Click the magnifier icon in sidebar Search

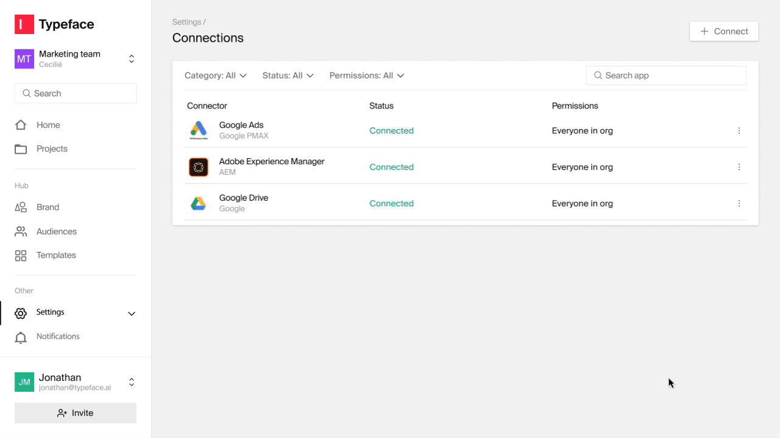click(27, 94)
